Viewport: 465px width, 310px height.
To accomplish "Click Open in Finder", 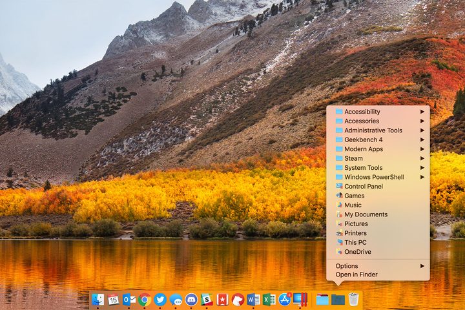I will [378, 274].
